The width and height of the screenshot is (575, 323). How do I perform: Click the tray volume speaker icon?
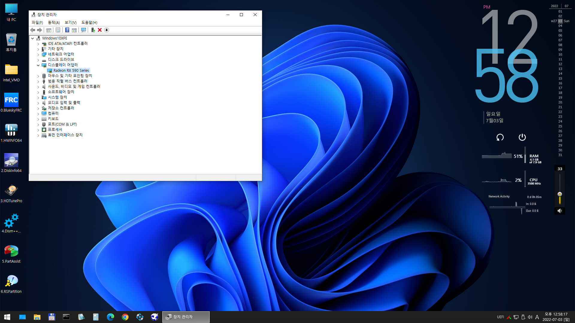(x=530, y=317)
